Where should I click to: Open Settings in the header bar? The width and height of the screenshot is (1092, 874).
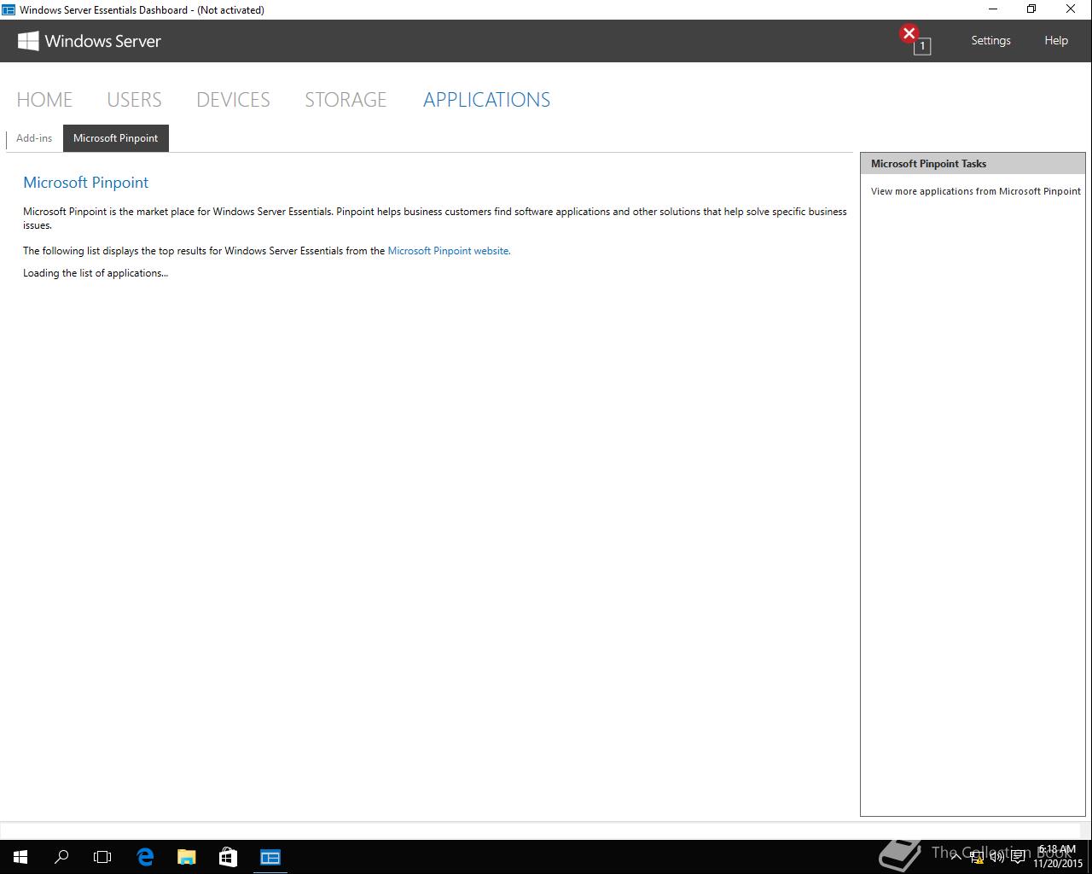pyautogui.click(x=990, y=40)
